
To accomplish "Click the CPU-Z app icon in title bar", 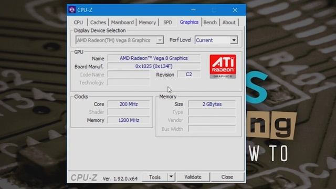I will pos(72,10).
